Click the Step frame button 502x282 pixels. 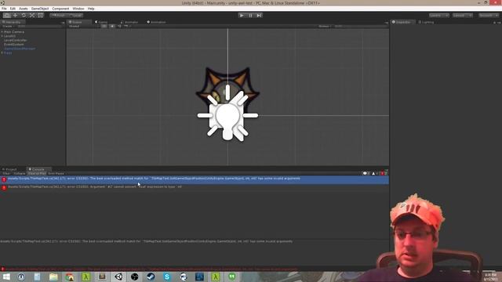[x=259, y=16]
